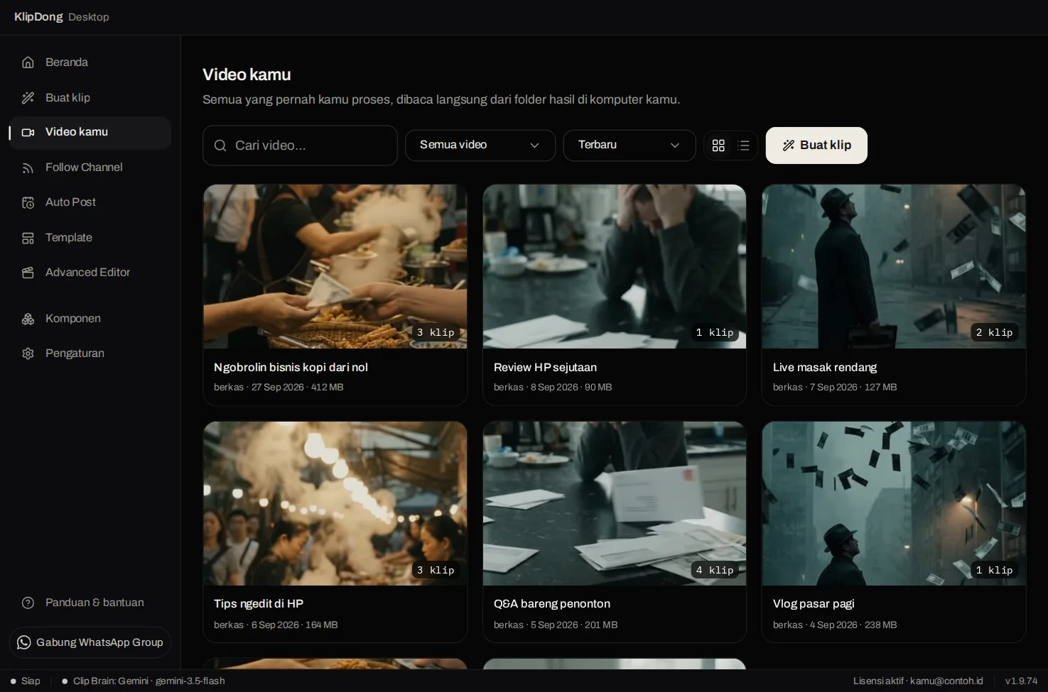Click the Panduan & bantuan help icon
The image size is (1048, 692).
pyautogui.click(x=28, y=603)
